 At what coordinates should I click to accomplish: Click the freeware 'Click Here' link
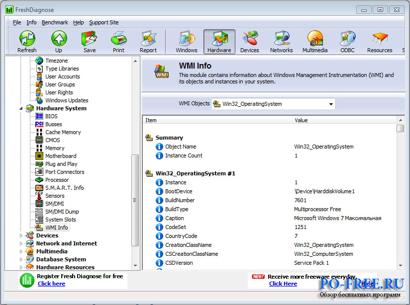(283, 284)
